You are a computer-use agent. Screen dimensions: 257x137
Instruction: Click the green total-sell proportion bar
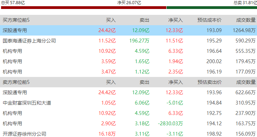coord(212,8)
